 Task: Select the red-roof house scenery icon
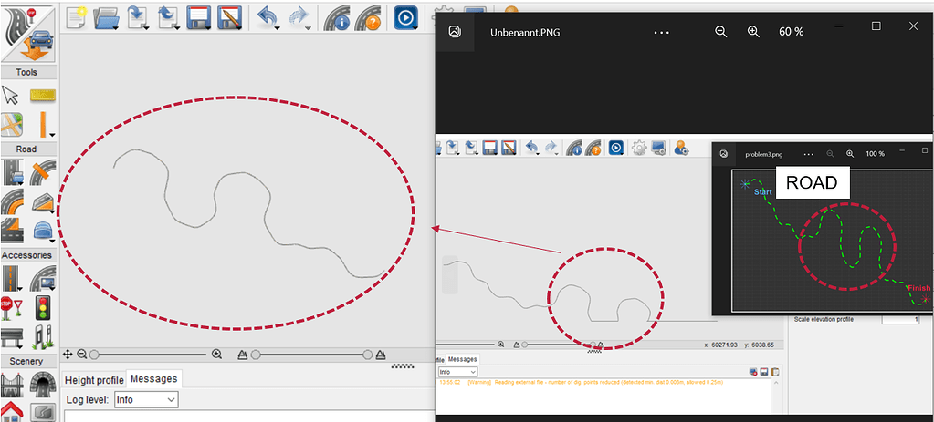pyautogui.click(x=12, y=411)
